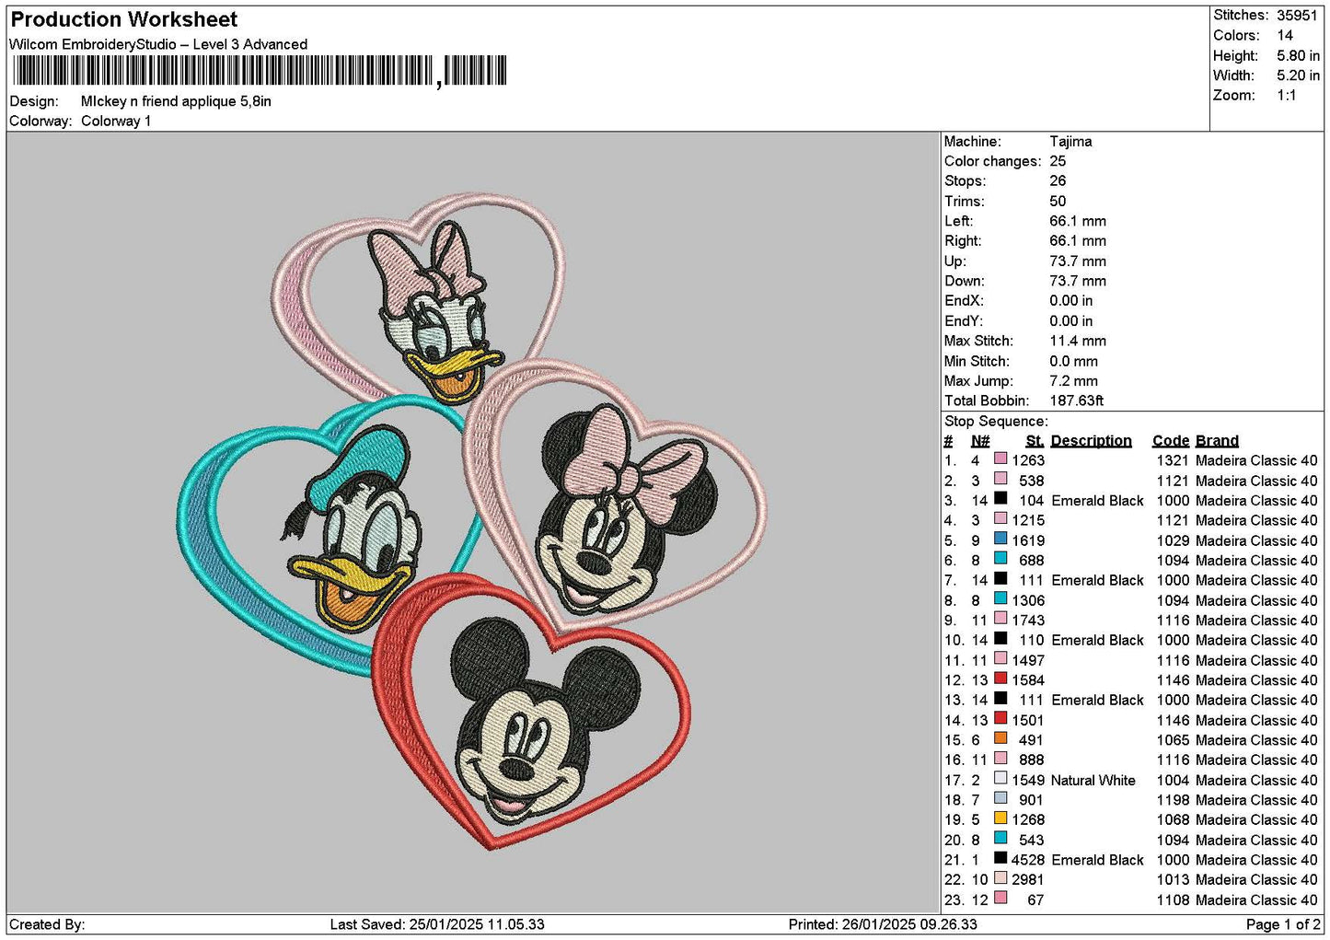This screenshot has height=940, width=1330.
Task: Click the 'Stop Sequence:' heading
Action: pos(996,421)
